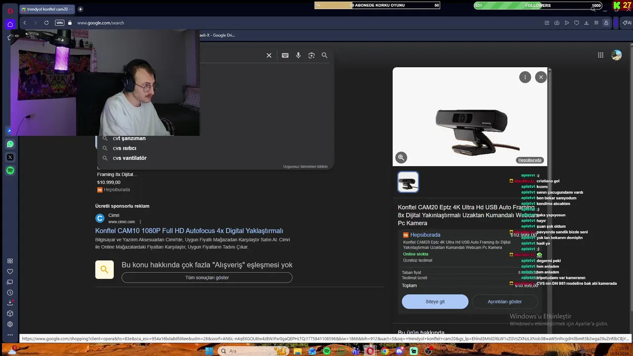Choose suggestion cvt şanzıman
The image size is (633, 356).
click(x=129, y=138)
